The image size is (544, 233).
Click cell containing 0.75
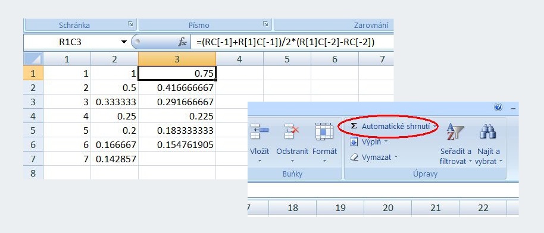(177, 74)
